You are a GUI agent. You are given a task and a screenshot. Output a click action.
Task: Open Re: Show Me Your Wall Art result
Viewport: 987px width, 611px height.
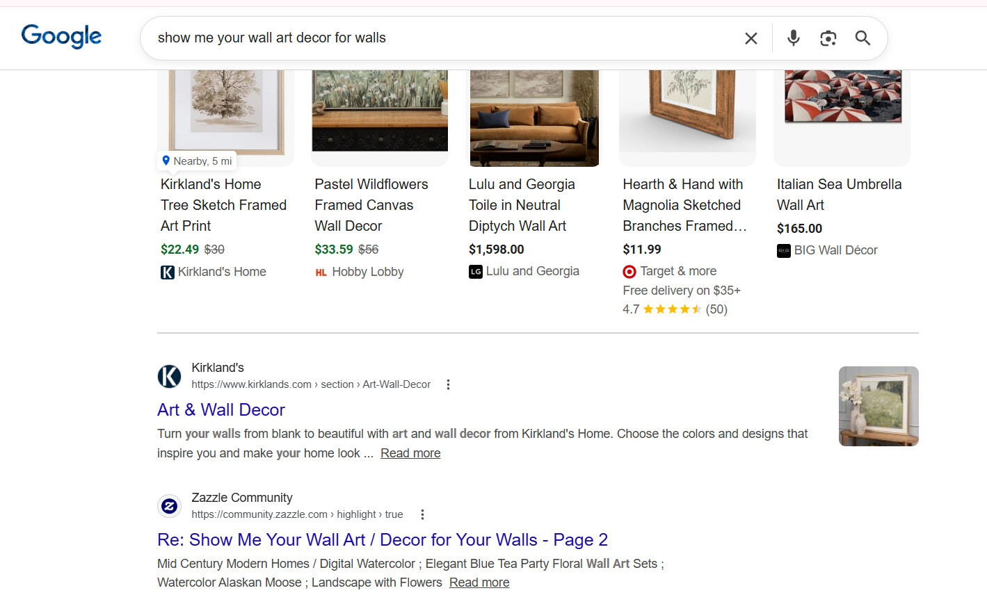click(383, 540)
